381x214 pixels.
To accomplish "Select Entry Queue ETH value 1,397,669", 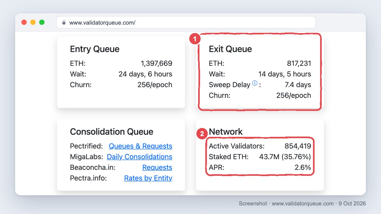I will coord(156,63).
